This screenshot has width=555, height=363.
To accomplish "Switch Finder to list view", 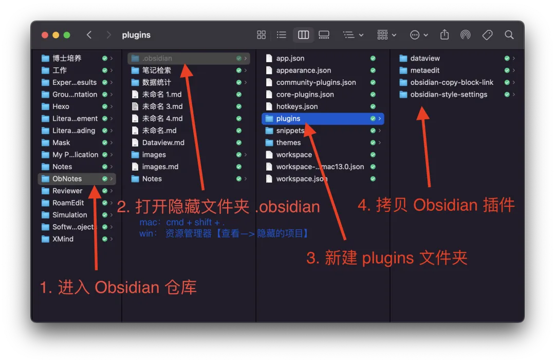I will pos(282,35).
